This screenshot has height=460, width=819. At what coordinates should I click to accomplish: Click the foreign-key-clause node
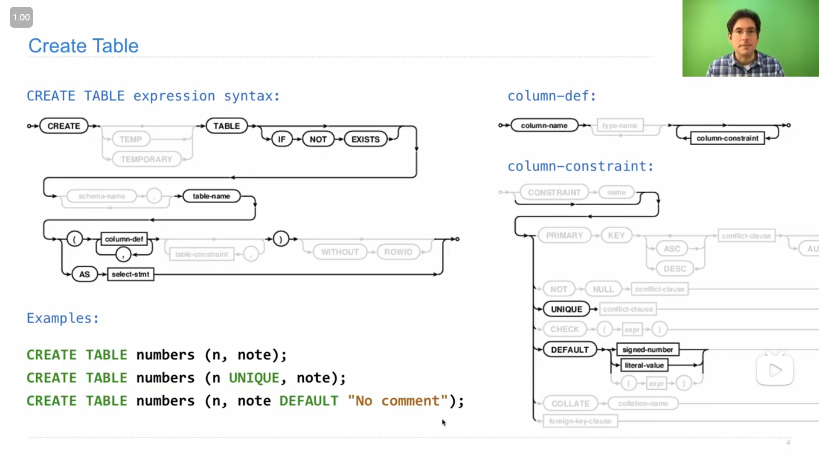pos(580,421)
